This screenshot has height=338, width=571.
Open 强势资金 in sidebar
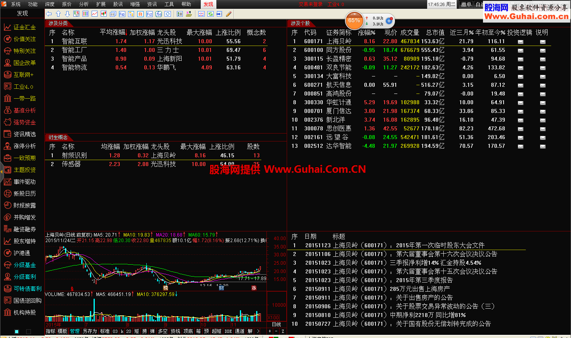25,122
